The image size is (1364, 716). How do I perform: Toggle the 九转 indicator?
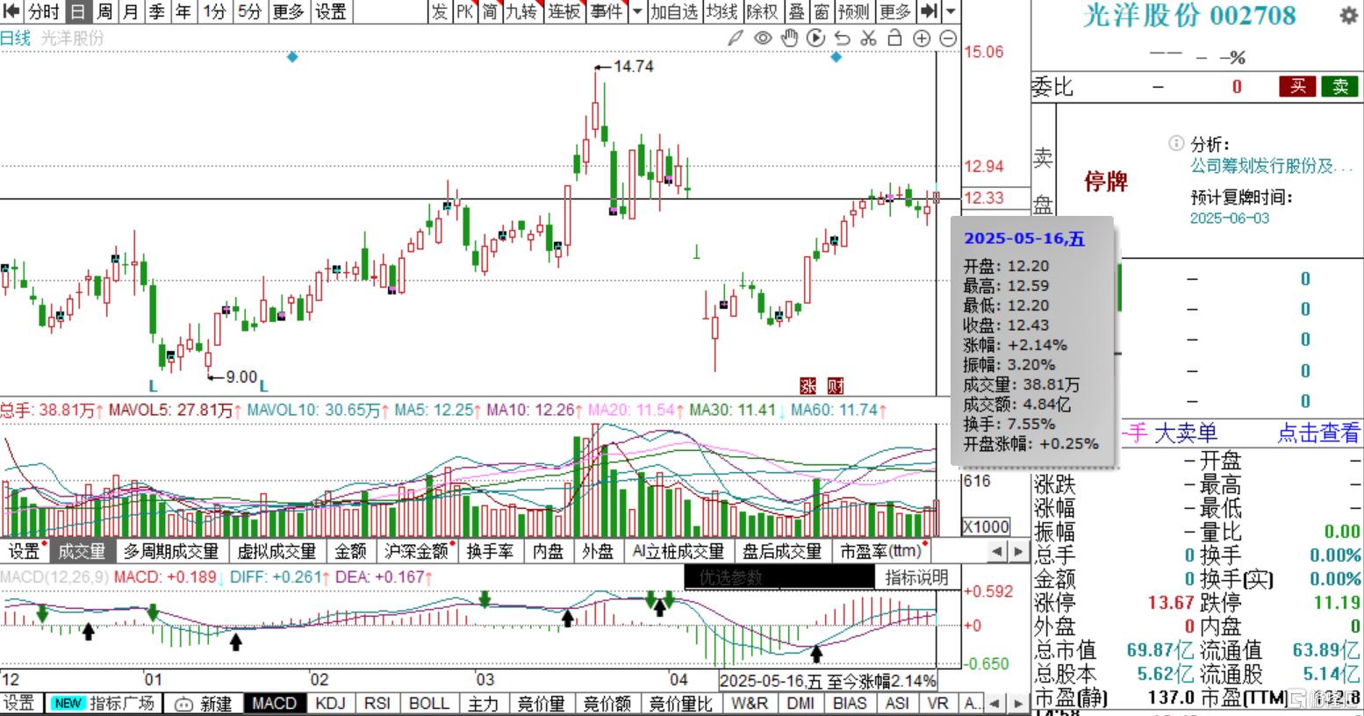pyautogui.click(x=521, y=11)
